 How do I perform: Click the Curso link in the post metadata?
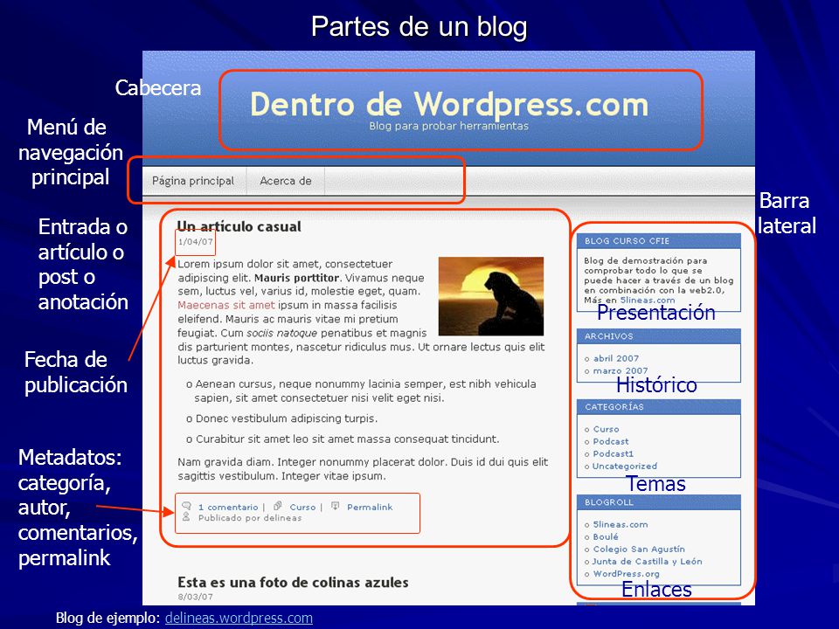pyautogui.click(x=303, y=507)
